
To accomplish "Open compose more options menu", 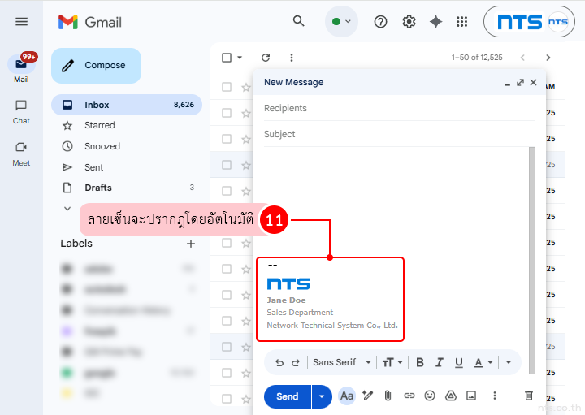I will (495, 396).
